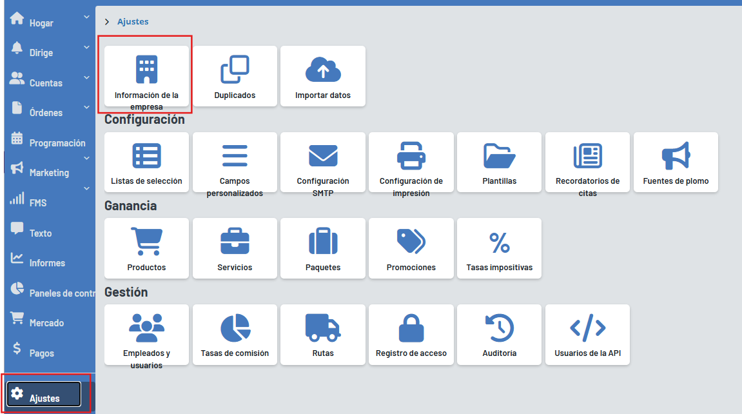Click the Dirige bell icon in sidebar

coord(17,48)
